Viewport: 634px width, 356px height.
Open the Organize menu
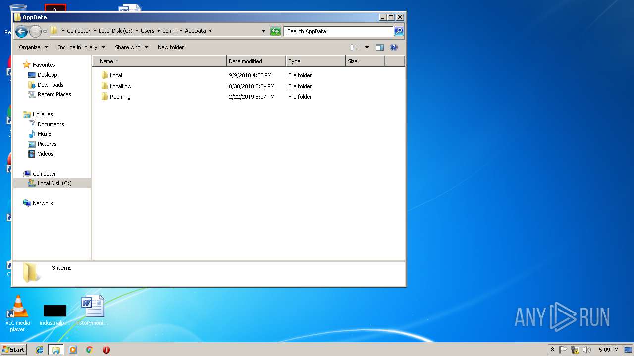(x=34, y=47)
